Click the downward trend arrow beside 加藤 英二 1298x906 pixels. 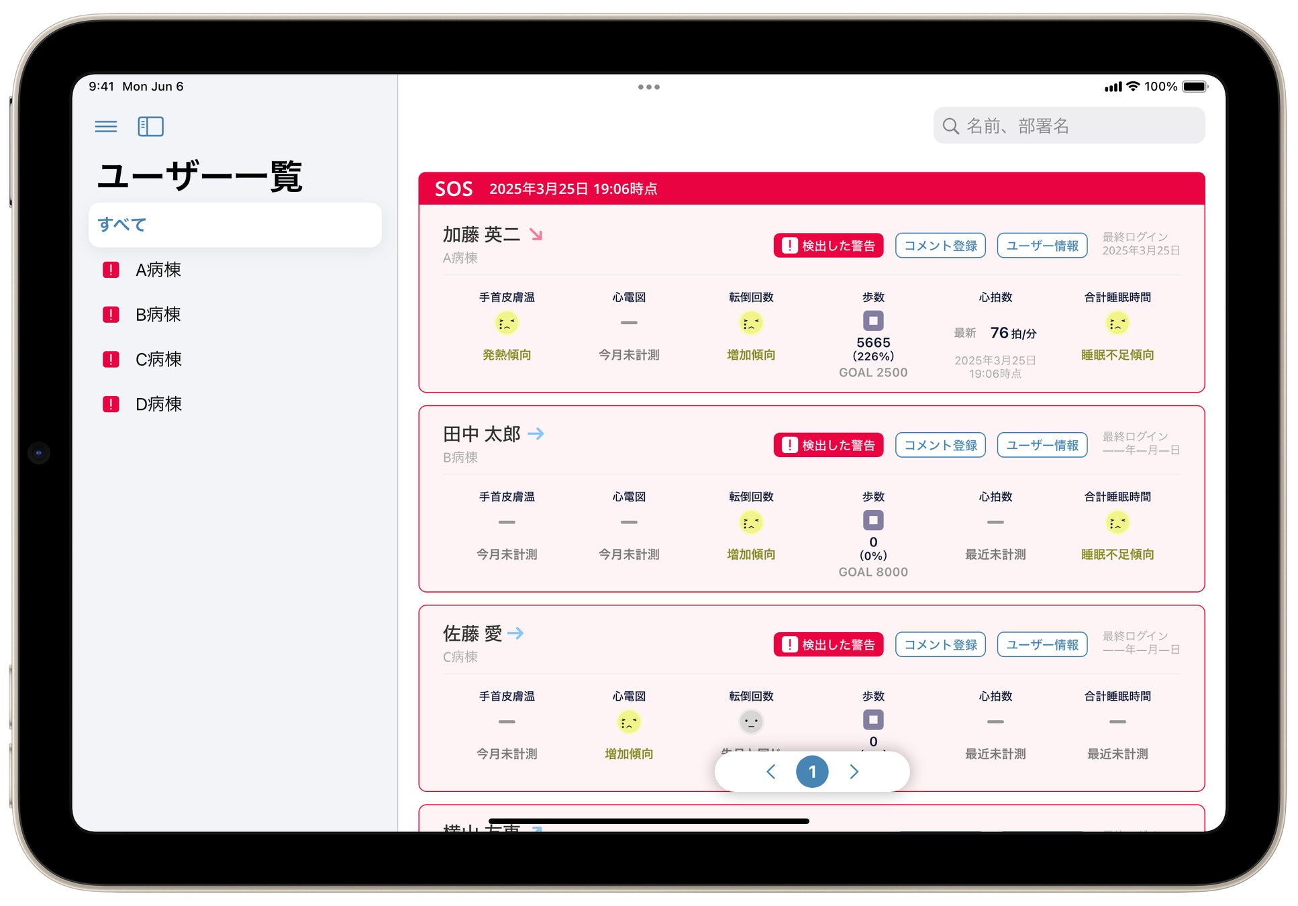(536, 234)
